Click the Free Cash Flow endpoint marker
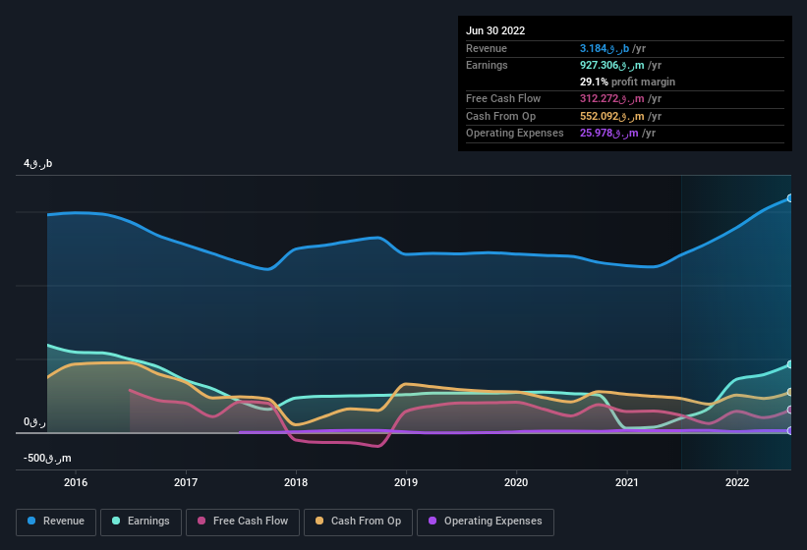807x550 pixels. (790, 410)
